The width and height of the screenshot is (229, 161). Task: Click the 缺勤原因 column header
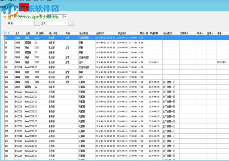tap(168, 33)
